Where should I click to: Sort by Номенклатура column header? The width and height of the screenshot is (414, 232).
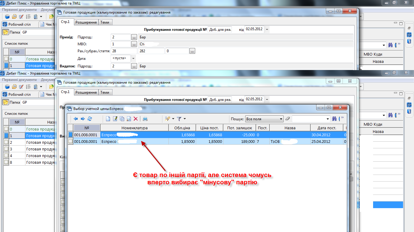pos(135,128)
